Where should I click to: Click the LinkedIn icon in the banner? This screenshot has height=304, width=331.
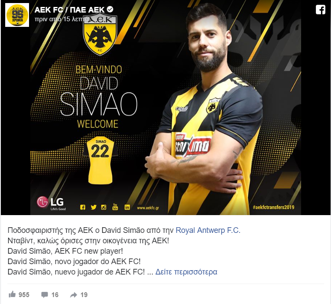[127, 207]
